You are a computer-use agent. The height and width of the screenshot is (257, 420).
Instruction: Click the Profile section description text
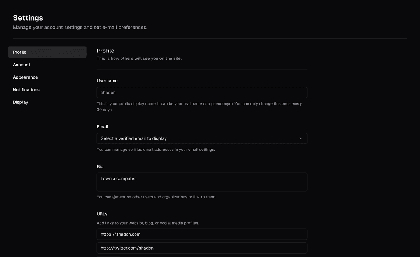pos(139,58)
